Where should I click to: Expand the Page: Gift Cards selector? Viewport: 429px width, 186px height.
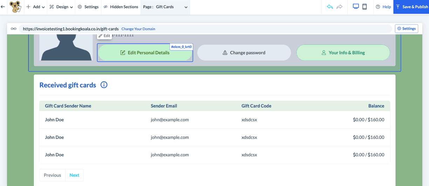tap(165, 7)
